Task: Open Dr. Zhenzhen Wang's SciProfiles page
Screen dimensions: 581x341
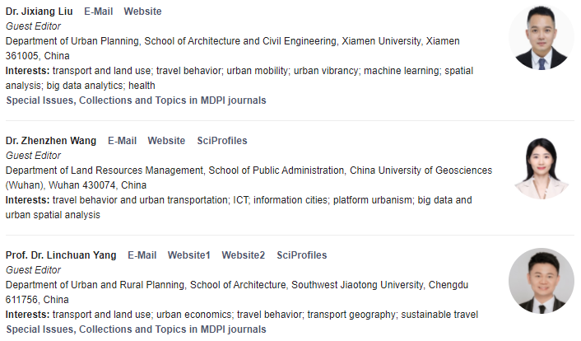Action: pos(222,141)
